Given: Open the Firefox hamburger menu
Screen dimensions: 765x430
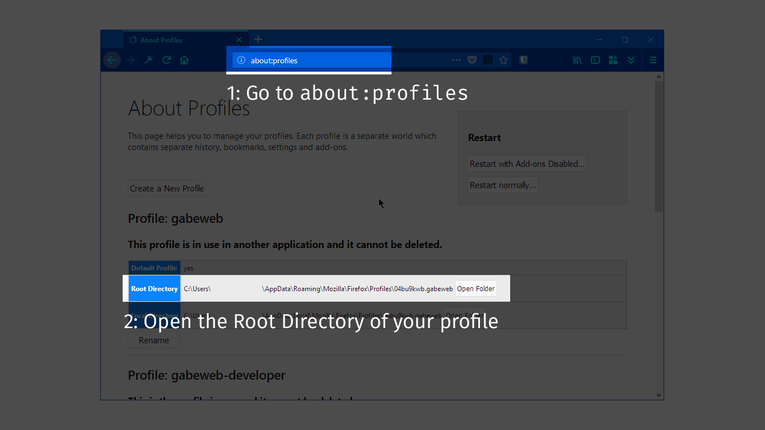Looking at the screenshot, I should tap(653, 60).
